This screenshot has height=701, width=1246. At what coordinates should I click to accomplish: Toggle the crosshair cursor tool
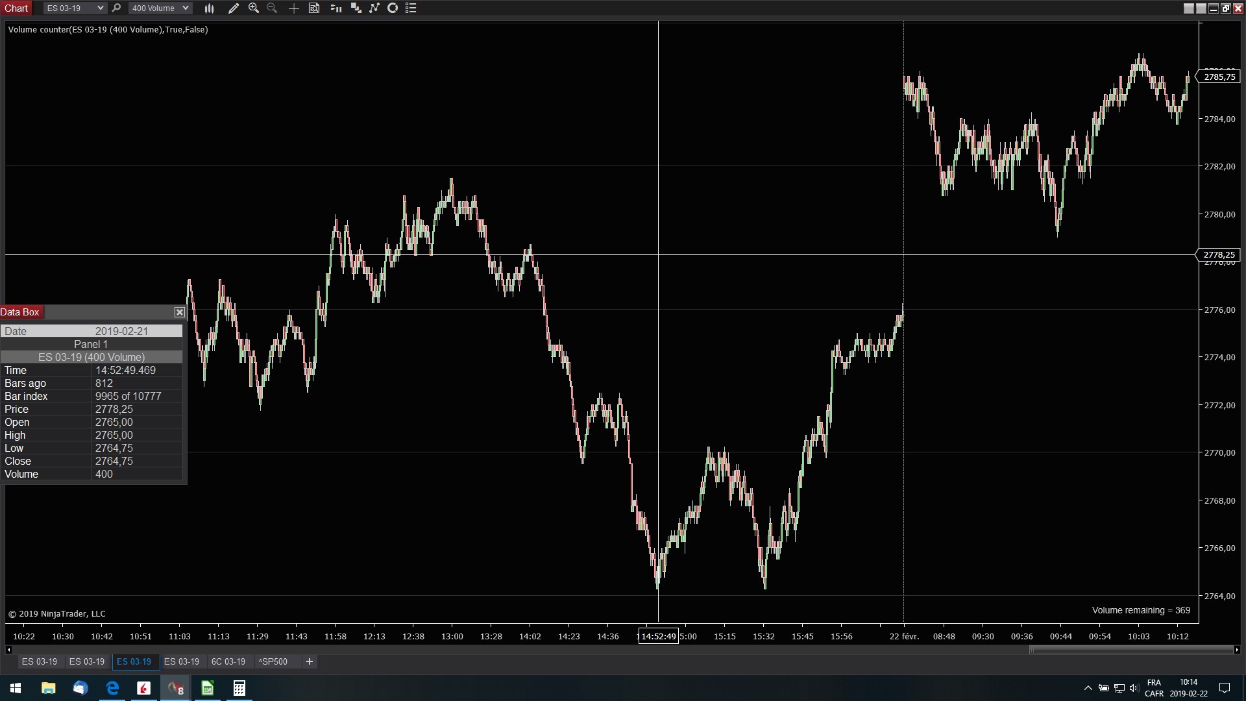coord(293,8)
